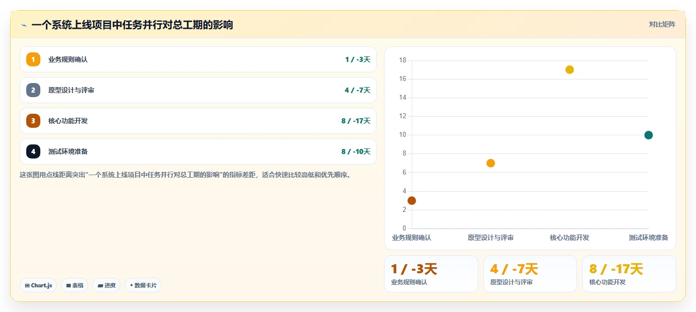Select the 数据卡片 tag chip

coord(143,285)
